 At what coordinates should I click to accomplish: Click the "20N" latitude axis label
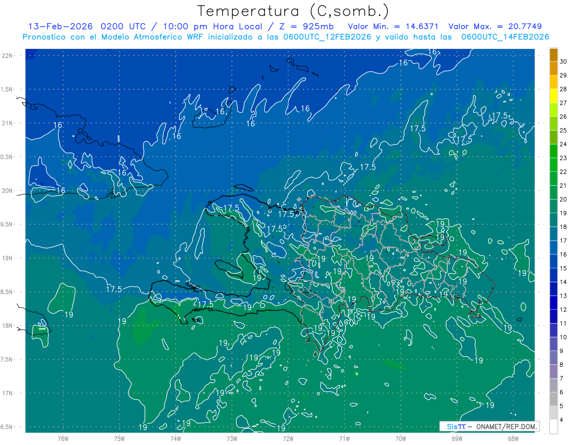7,191
